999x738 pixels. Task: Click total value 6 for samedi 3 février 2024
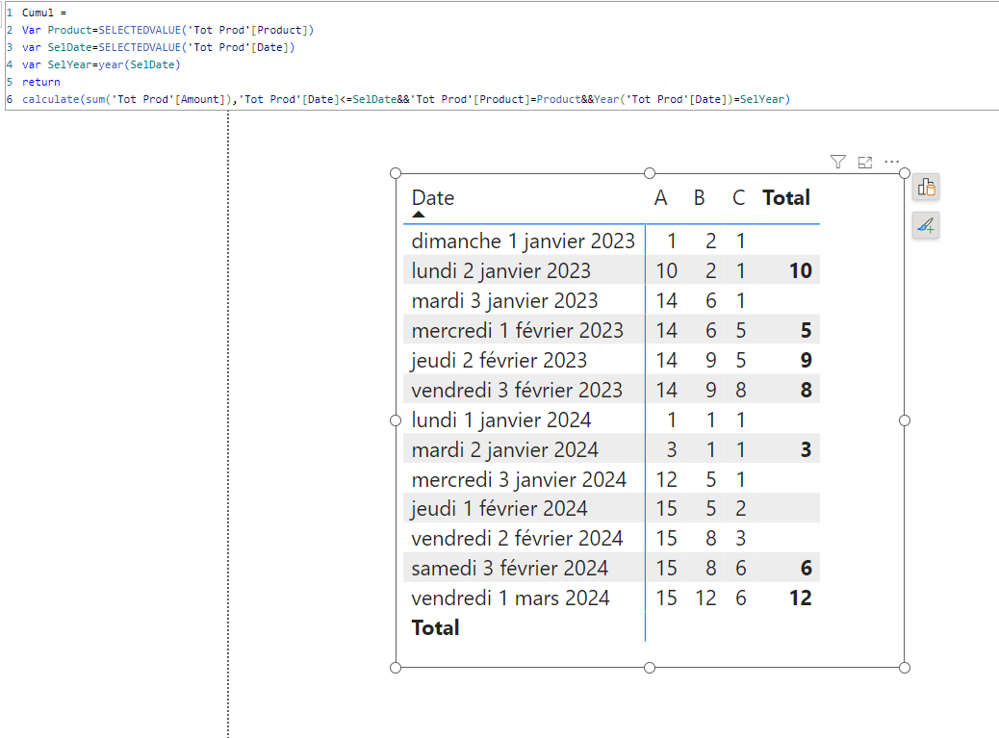click(x=806, y=568)
